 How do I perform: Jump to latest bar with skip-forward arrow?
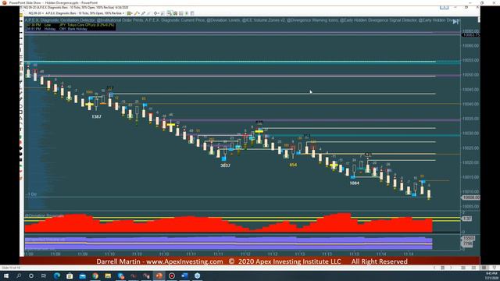455,22
